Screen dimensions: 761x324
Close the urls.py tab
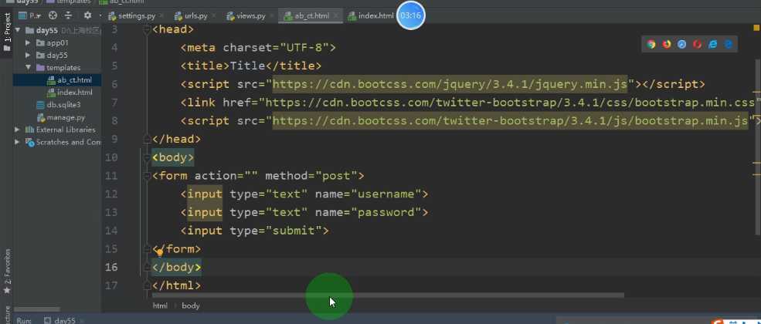coord(213,16)
